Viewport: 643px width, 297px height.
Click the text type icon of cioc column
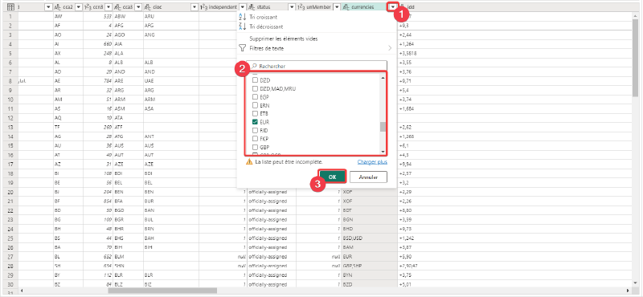pos(148,7)
